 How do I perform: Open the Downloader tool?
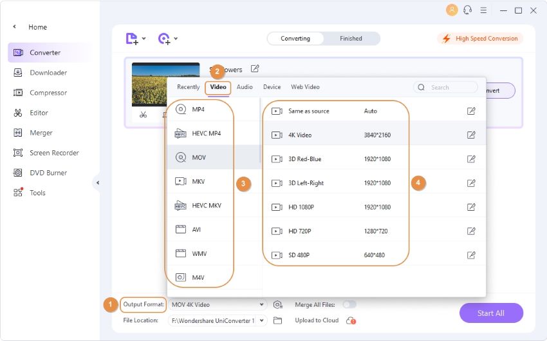[40, 73]
